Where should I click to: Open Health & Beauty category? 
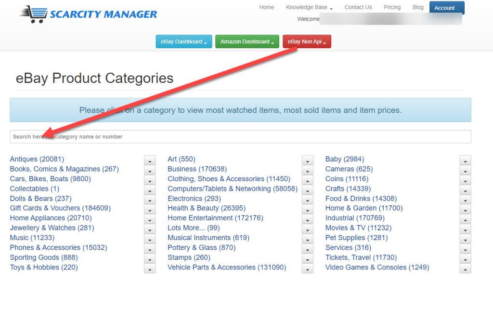click(x=207, y=208)
